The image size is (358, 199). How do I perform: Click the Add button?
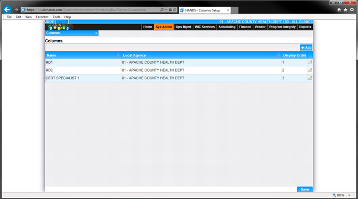click(306, 48)
